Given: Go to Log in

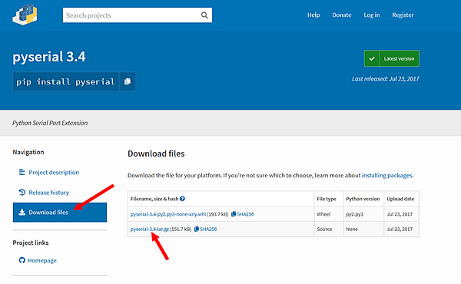Looking at the screenshot, I should coord(372,15).
